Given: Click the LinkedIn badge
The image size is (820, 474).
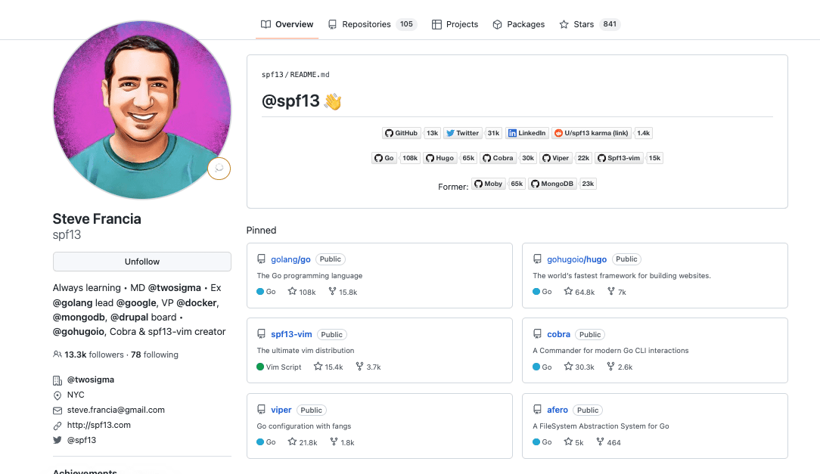Looking at the screenshot, I should click(527, 133).
